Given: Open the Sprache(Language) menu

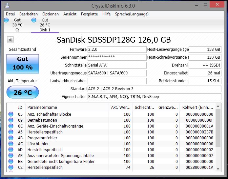Looking at the screenshot, I should coord(132,14).
